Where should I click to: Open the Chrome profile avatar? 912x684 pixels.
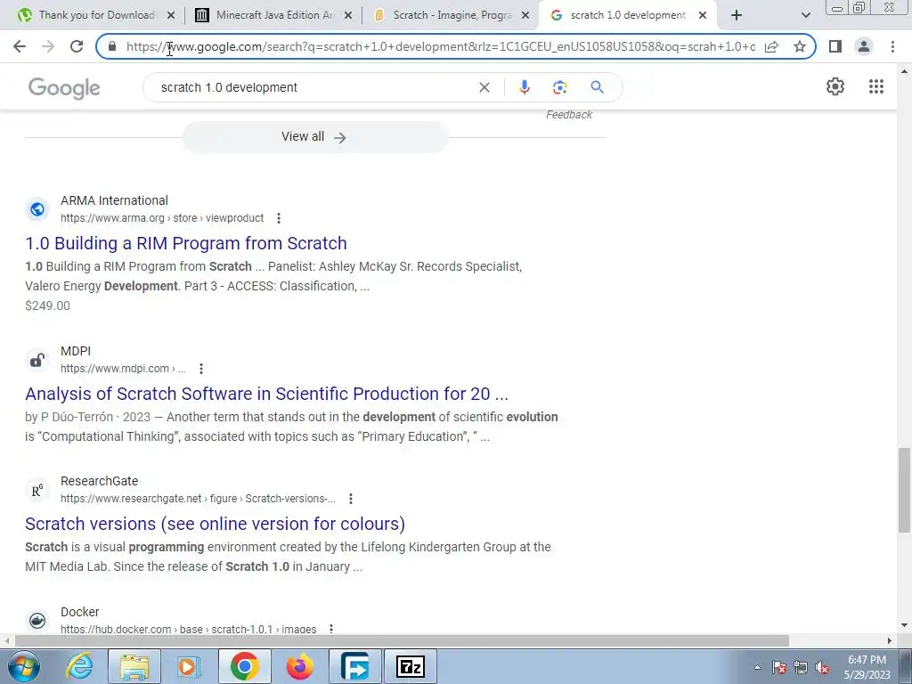864,46
